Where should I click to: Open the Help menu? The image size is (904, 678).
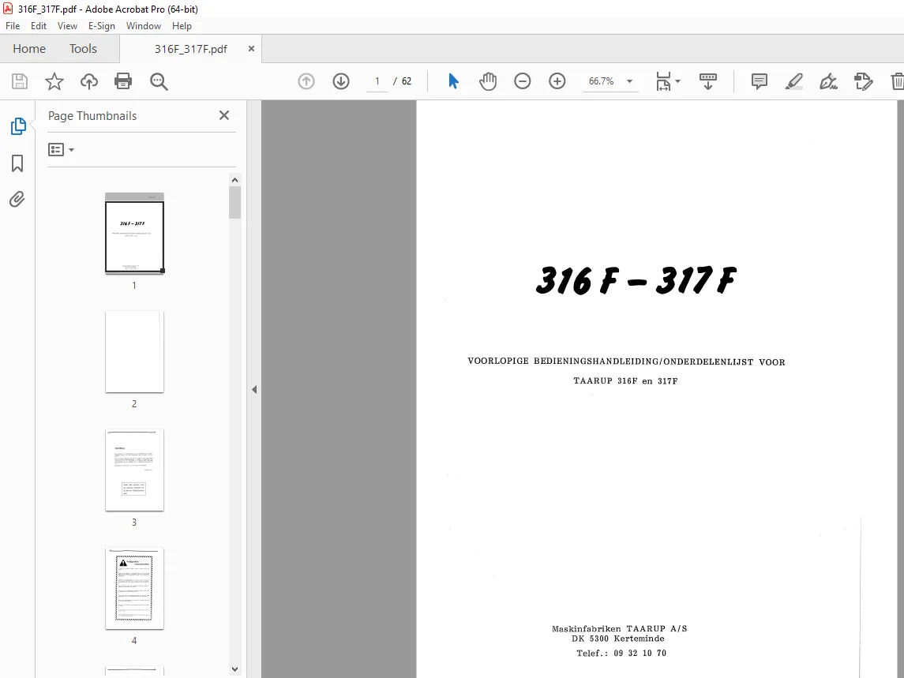coord(182,26)
